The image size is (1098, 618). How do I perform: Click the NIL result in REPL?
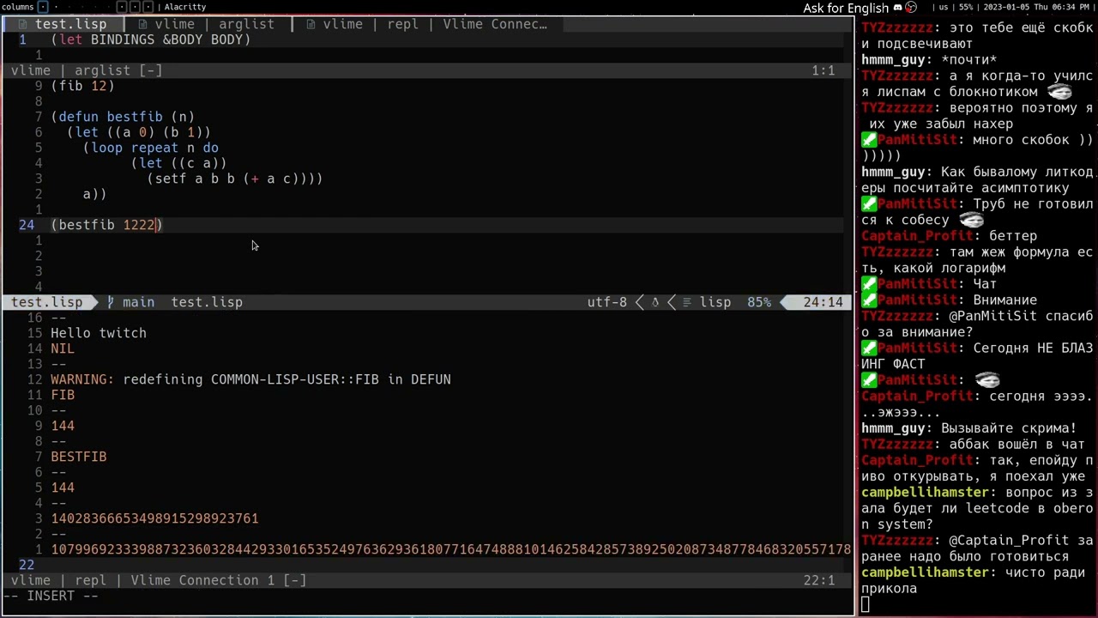(63, 348)
